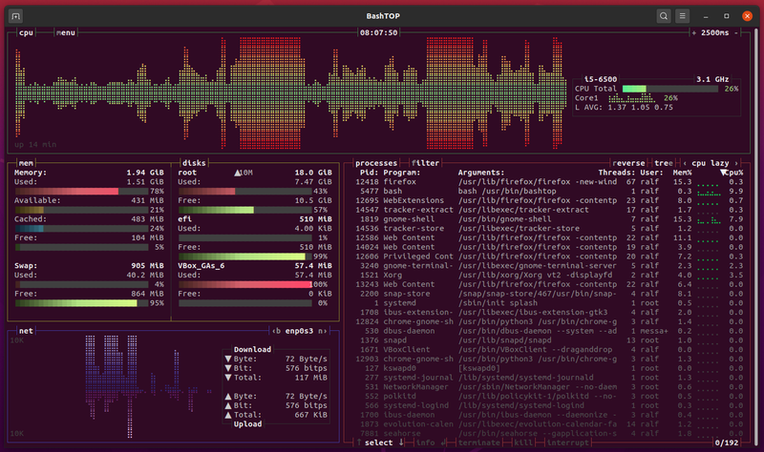
Task: Open the hamburger menu in title bar
Action: 682,16
